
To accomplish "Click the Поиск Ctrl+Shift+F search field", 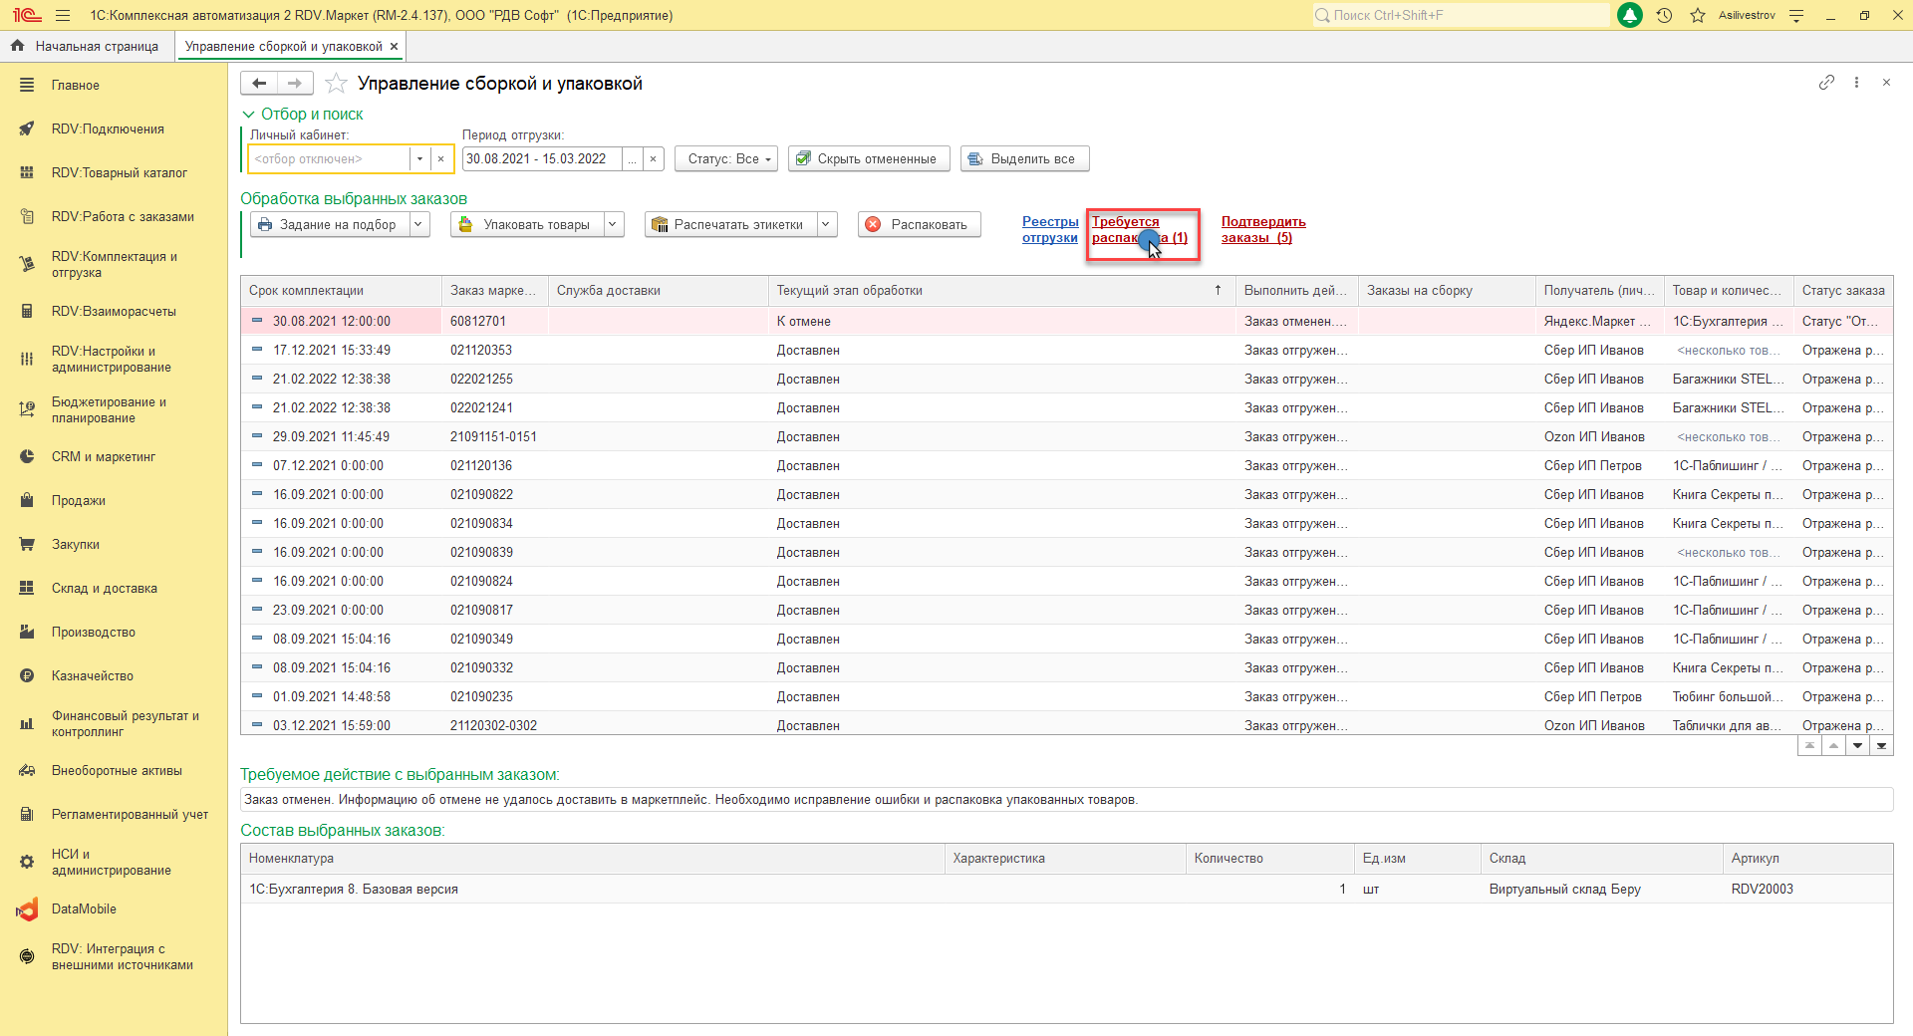I will pos(1461,15).
